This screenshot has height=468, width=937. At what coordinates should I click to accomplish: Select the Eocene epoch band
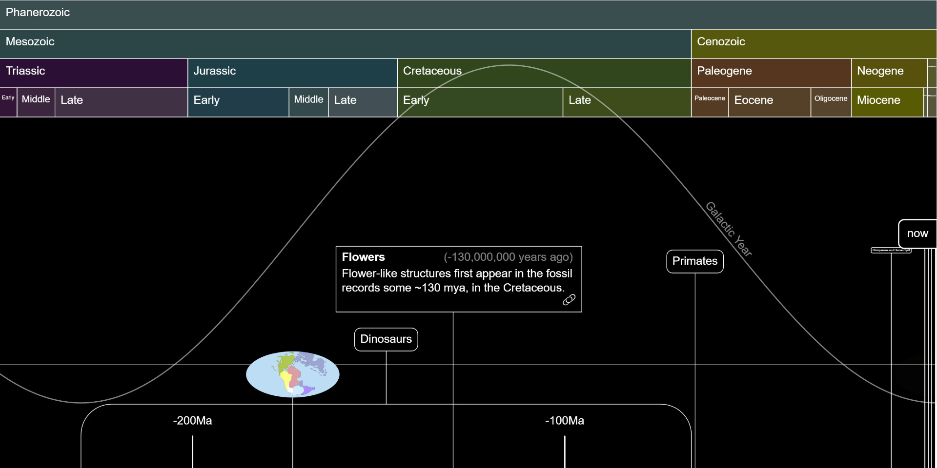point(768,101)
